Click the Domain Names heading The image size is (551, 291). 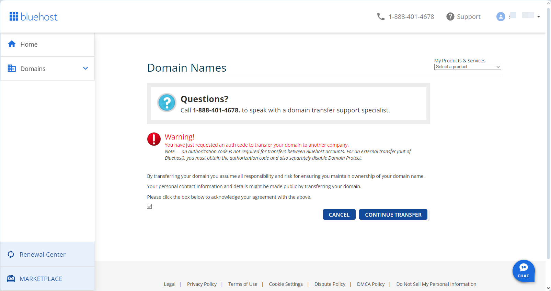click(x=187, y=68)
